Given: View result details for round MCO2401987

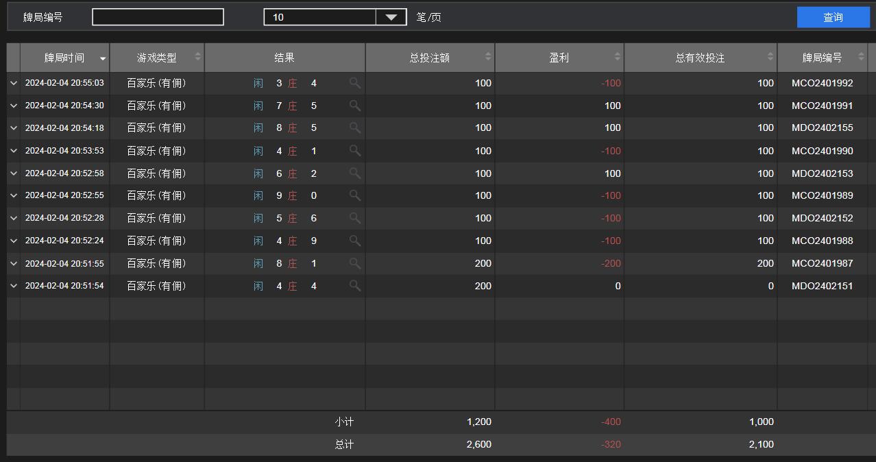Looking at the screenshot, I should 354,263.
